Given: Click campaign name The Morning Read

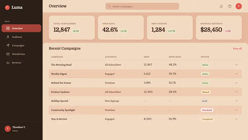Looking at the screenshot, I should tap(61, 65).
